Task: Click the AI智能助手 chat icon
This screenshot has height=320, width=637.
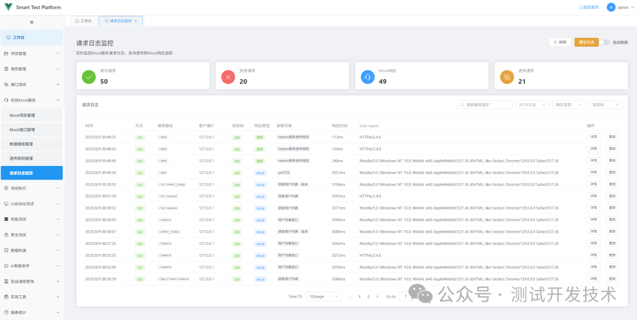Action: click(x=6, y=266)
